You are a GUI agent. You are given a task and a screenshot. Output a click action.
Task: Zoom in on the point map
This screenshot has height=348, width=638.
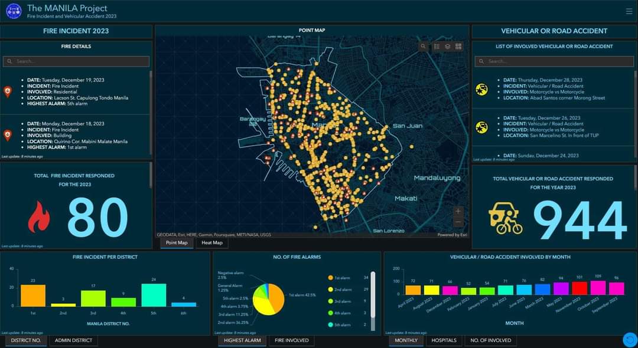pos(458,211)
